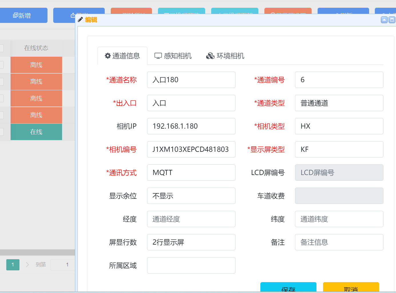Screen dimensions: 396x293
Task: Click the next-page chevron in pagination
Action: [27, 265]
